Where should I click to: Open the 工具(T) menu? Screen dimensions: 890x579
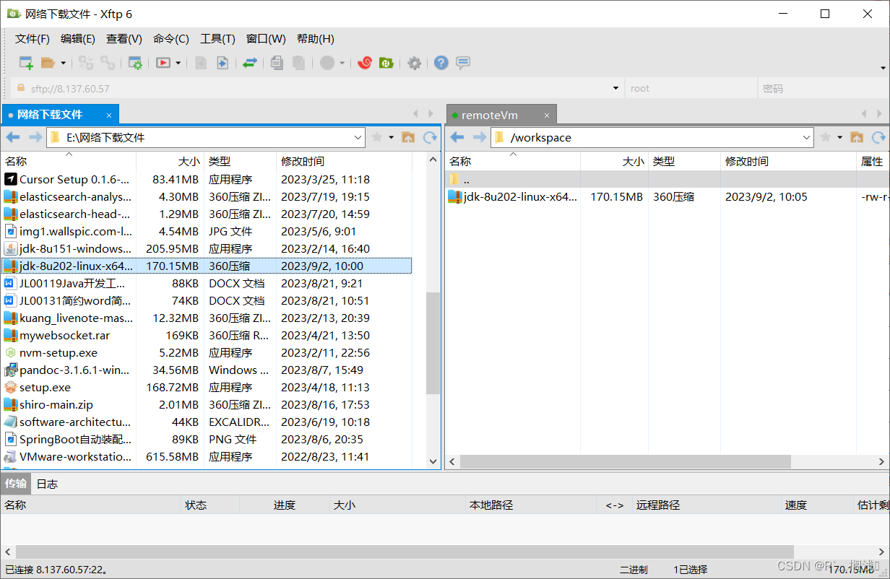coord(218,39)
